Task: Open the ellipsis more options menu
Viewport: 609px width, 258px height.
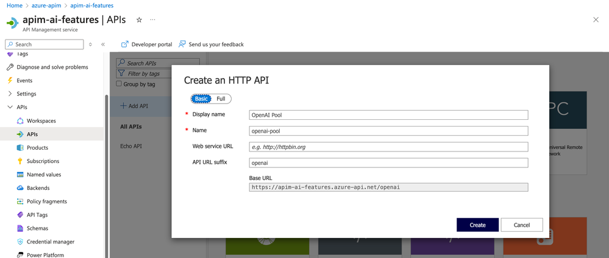Action: pos(152,20)
